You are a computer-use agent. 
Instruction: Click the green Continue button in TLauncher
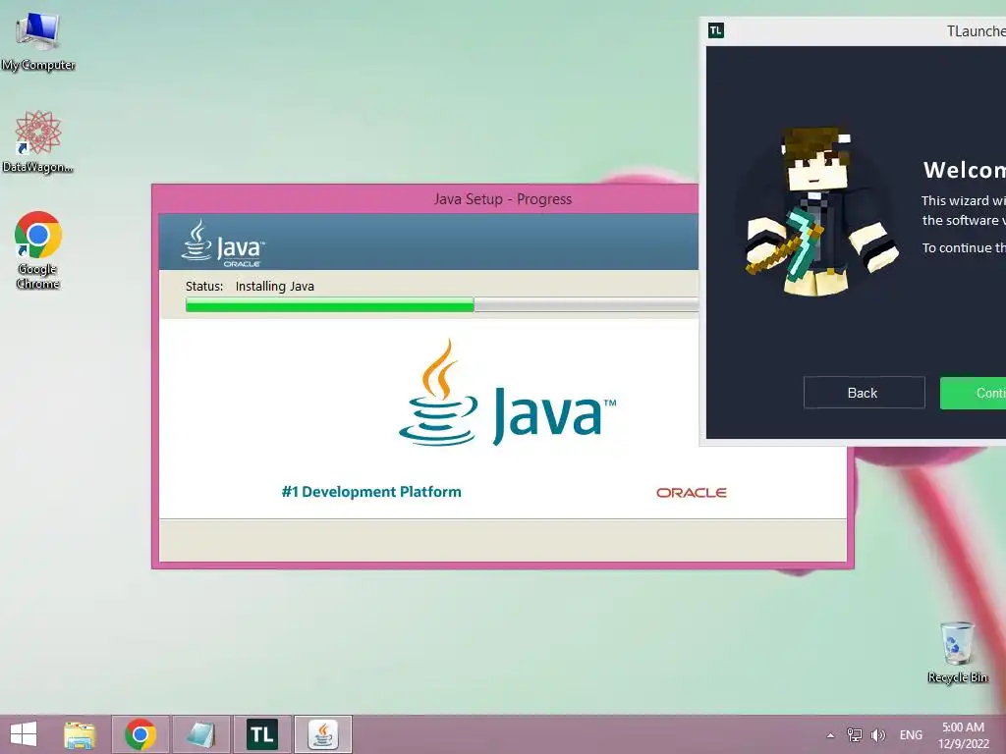(973, 393)
